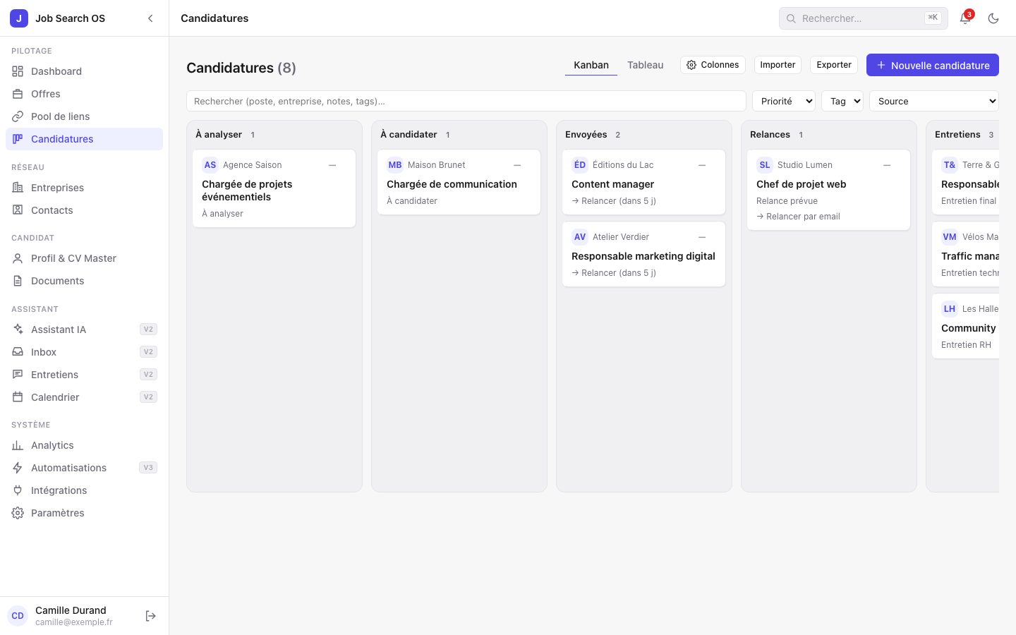Open the Atelier Verdier card menu dash
Screen dimensions: 1016x635
[x=702, y=237]
